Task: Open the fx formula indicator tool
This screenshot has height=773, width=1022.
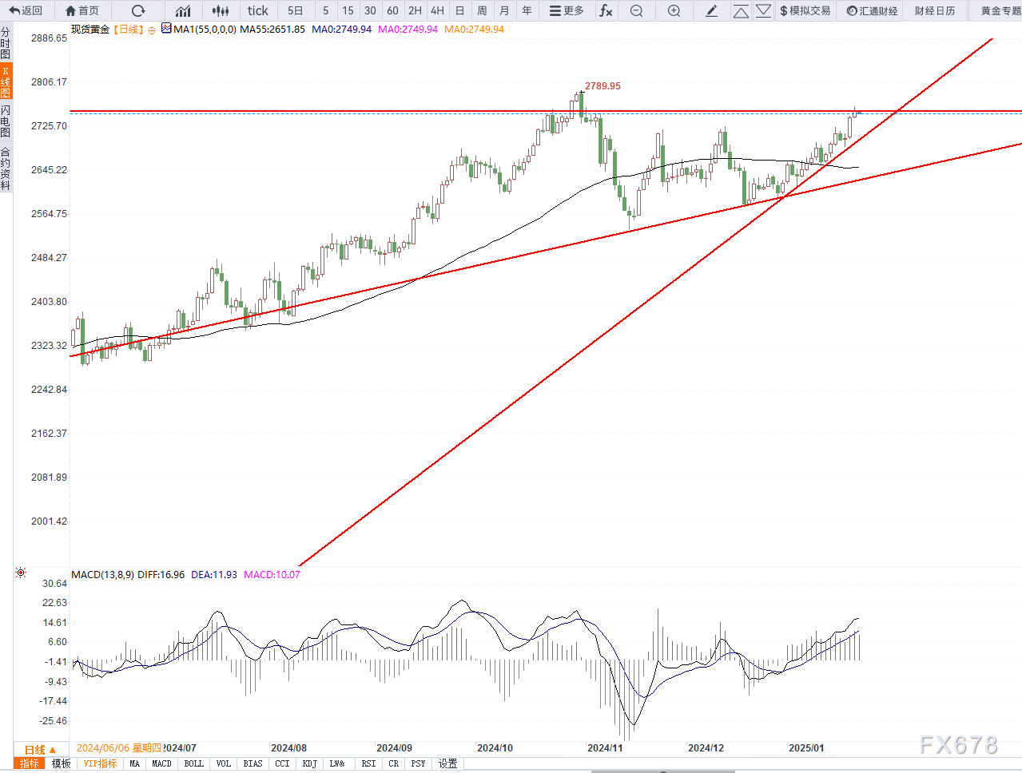Action: (606, 10)
